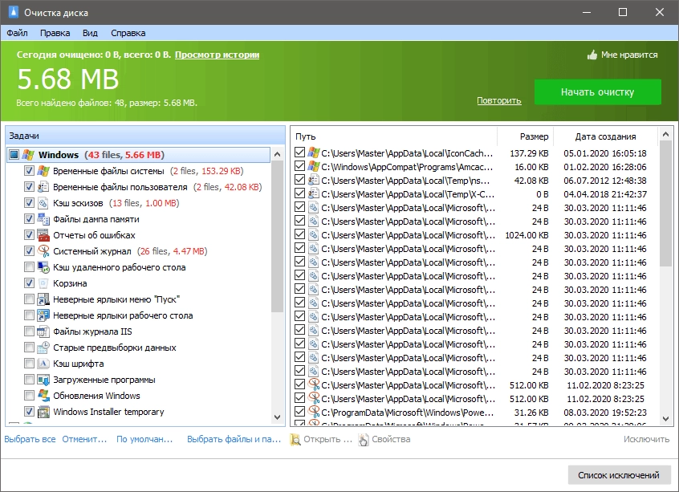Click the Неверные ярлыки меню Пуск icon

click(43, 299)
